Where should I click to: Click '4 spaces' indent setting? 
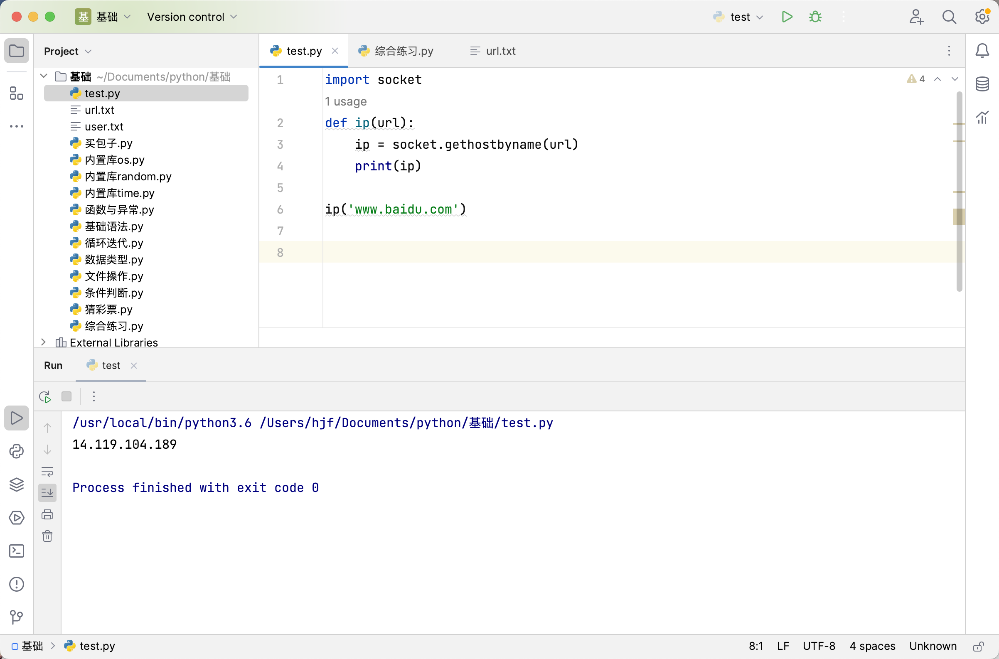(872, 646)
